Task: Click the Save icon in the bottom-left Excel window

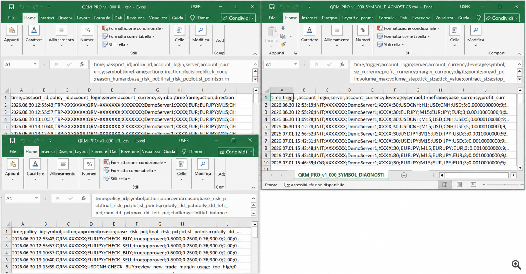Action: coord(12,141)
